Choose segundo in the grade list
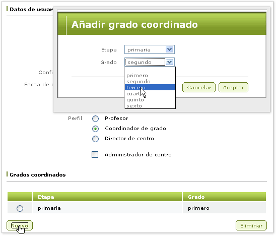Viewport: 276px width, 236px height. [x=150, y=81]
